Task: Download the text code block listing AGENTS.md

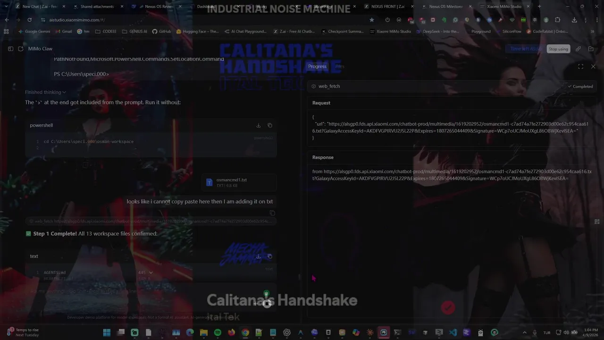Action: pyautogui.click(x=258, y=256)
